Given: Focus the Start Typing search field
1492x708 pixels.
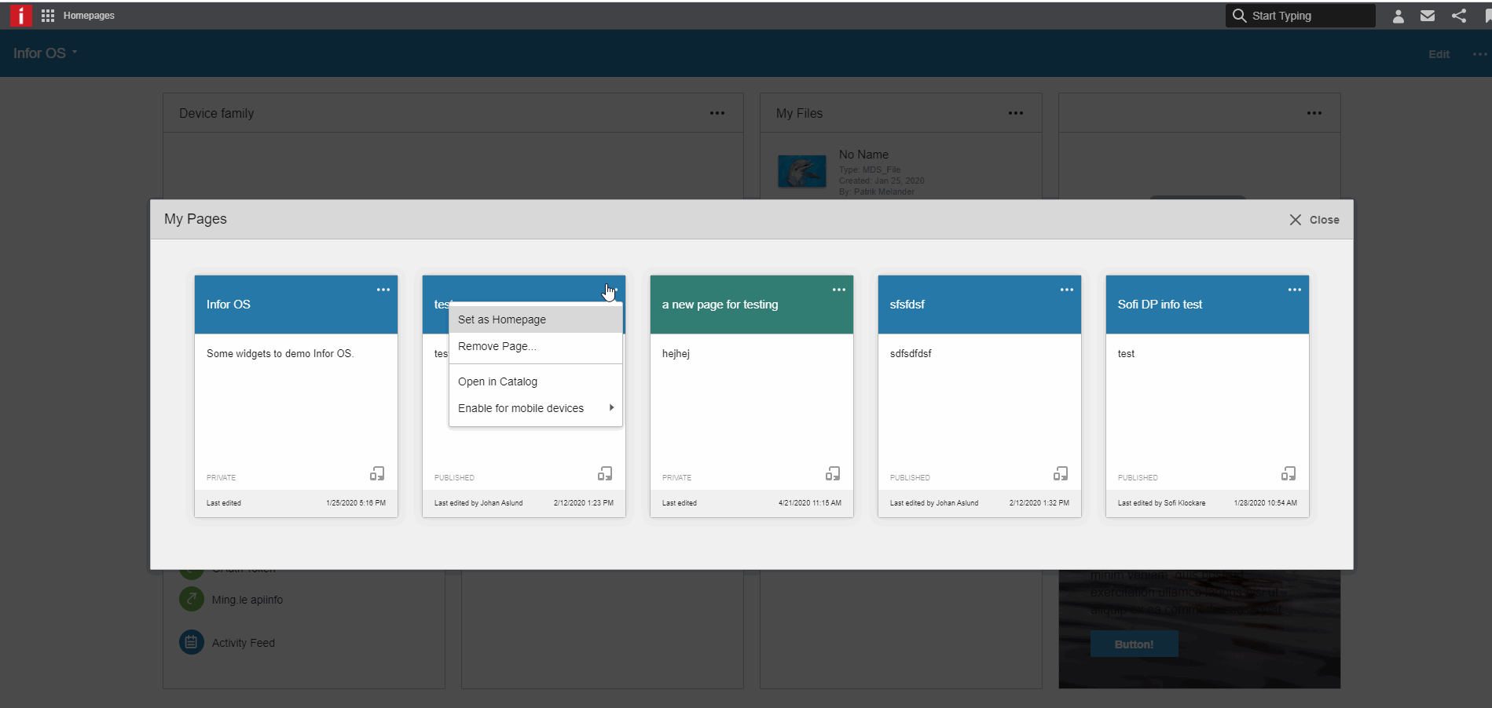Looking at the screenshot, I should 1300,16.
